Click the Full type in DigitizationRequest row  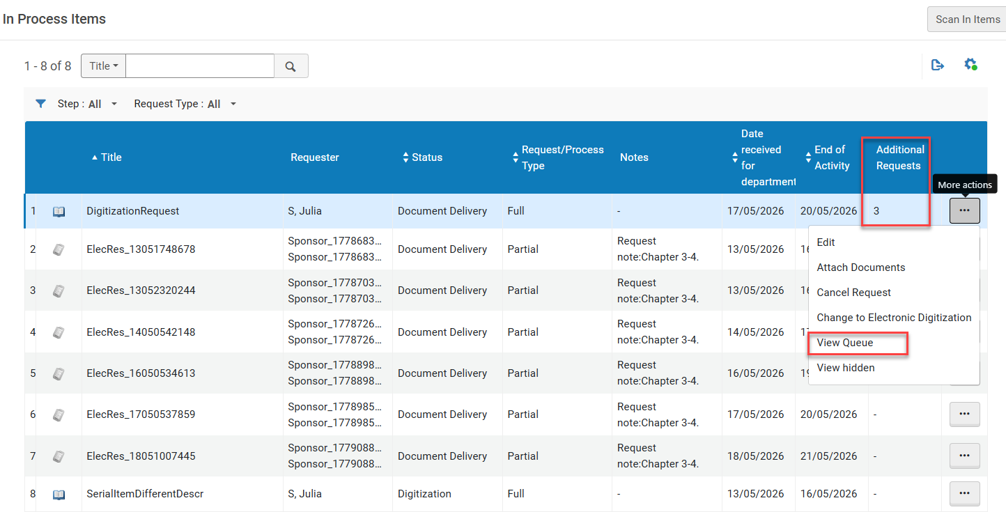[516, 211]
